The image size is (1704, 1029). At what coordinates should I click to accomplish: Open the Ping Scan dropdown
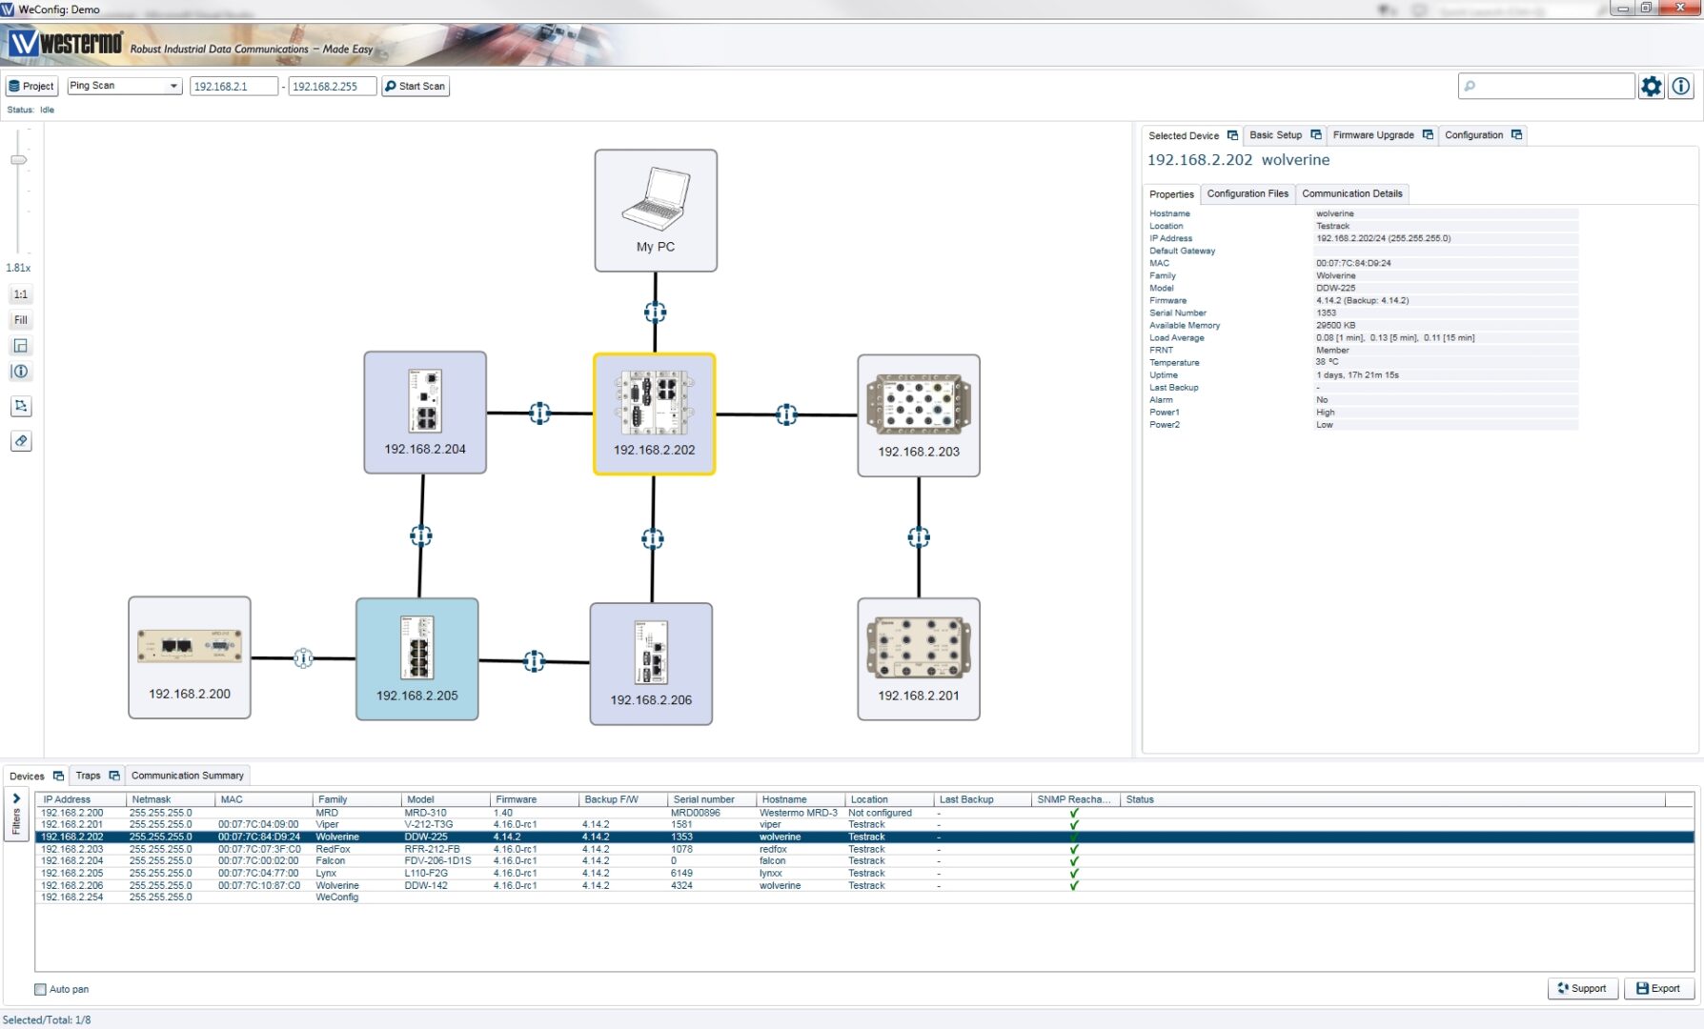click(124, 86)
